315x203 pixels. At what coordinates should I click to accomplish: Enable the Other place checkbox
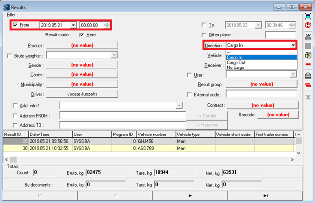[x=204, y=35]
